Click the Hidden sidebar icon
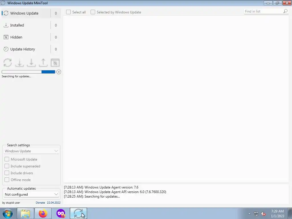292x219 pixels. [6, 37]
